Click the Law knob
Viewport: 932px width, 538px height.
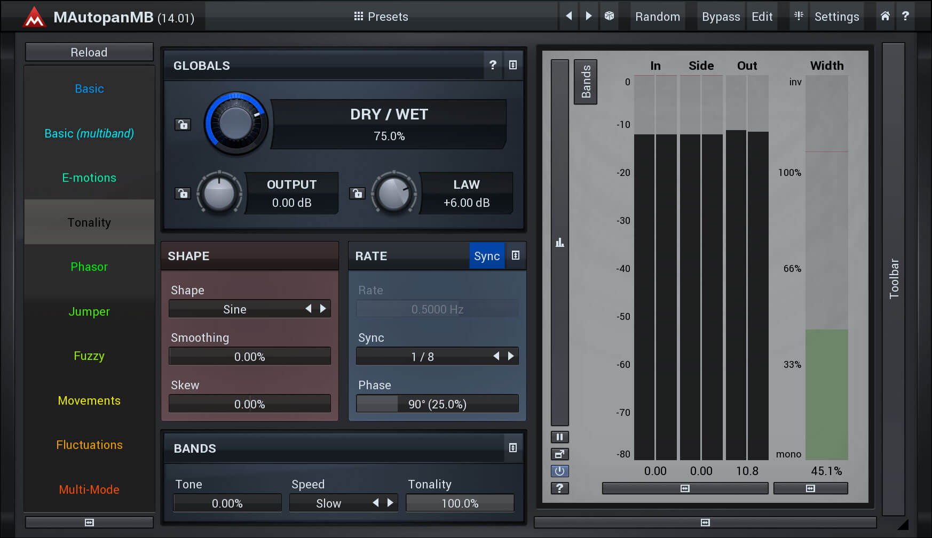[394, 193]
